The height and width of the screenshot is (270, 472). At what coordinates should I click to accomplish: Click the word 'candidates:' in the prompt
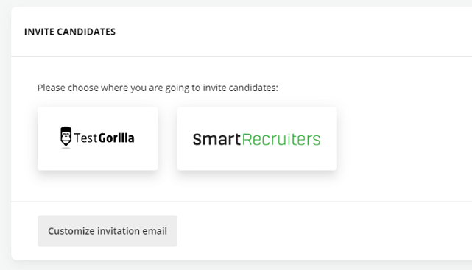pos(253,88)
